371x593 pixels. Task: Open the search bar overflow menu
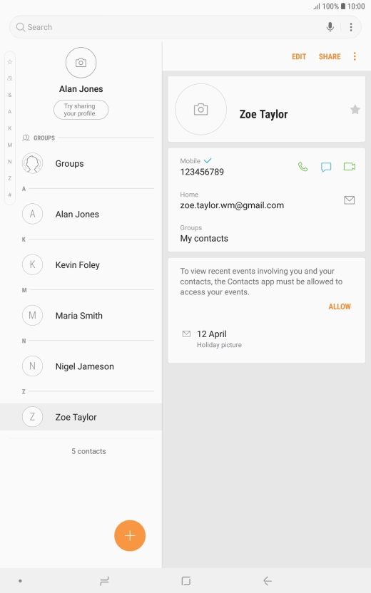pyautogui.click(x=351, y=27)
